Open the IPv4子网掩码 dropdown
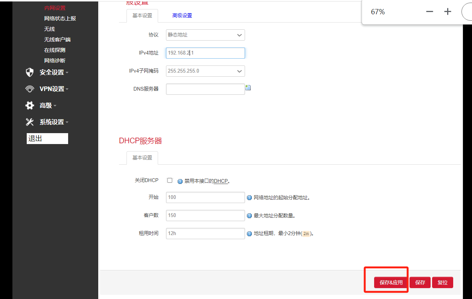Viewport: 472px width, 299px height. [205, 71]
